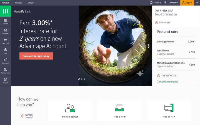200x125 pixels.
Task: Click the Find an ATM card icon
Action: pyautogui.click(x=169, y=108)
